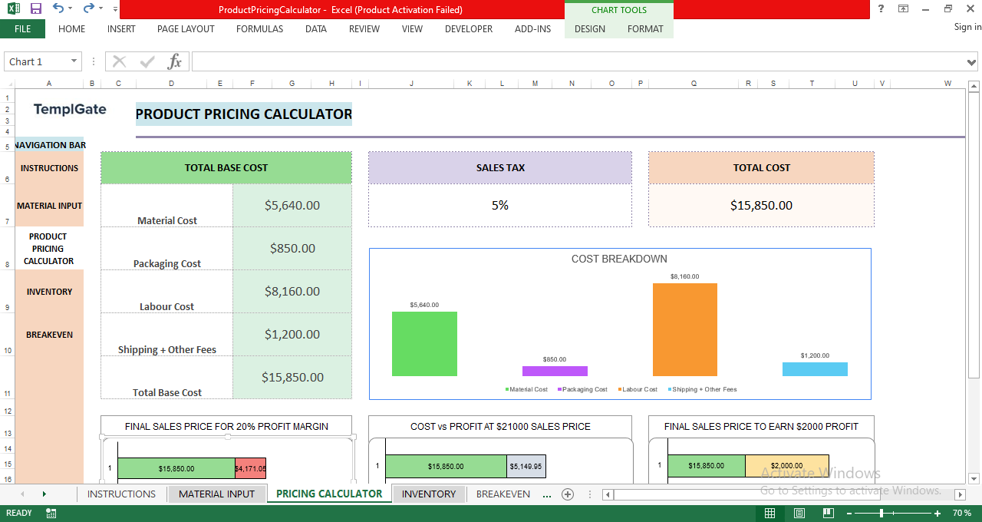Click the orange Labour Cost chart bar
982x522 pixels.
coord(685,329)
